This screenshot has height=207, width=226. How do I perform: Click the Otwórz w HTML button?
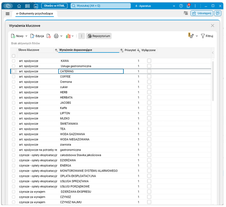(54, 6)
